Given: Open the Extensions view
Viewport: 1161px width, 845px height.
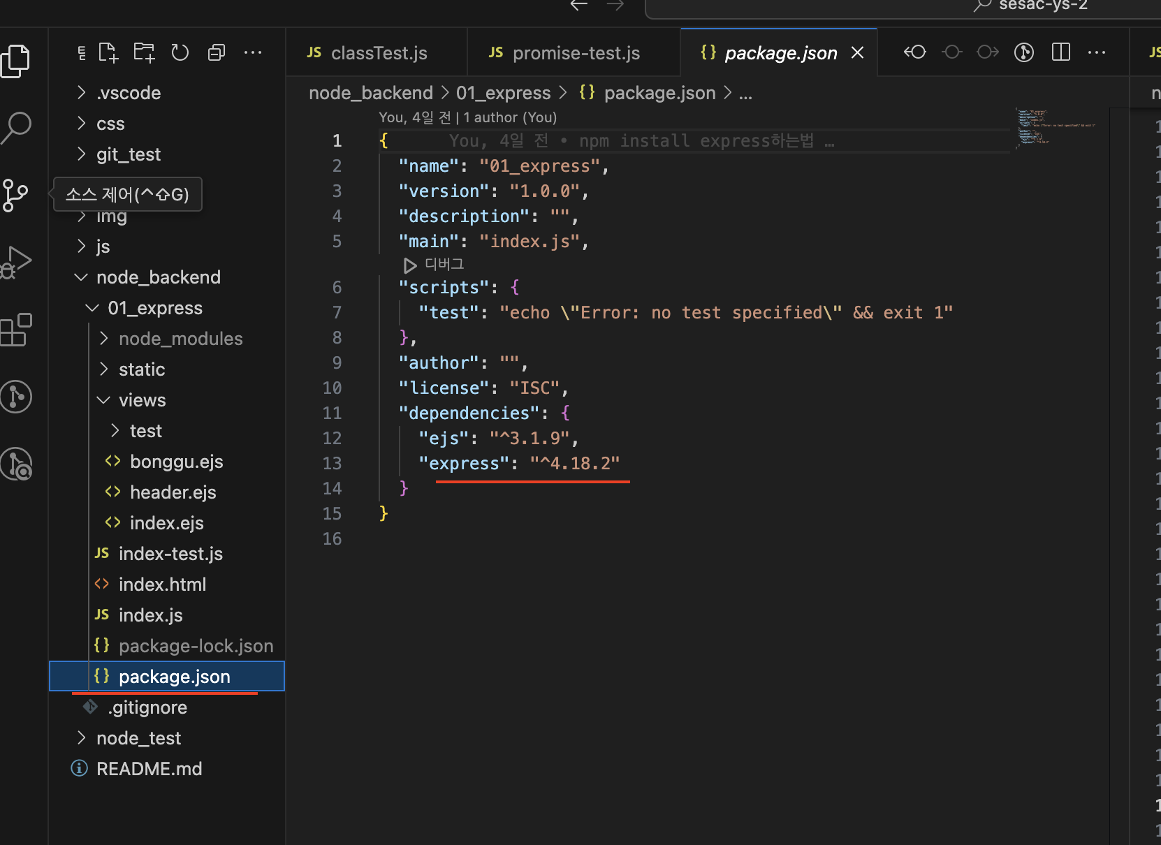Looking at the screenshot, I should pos(17,330).
